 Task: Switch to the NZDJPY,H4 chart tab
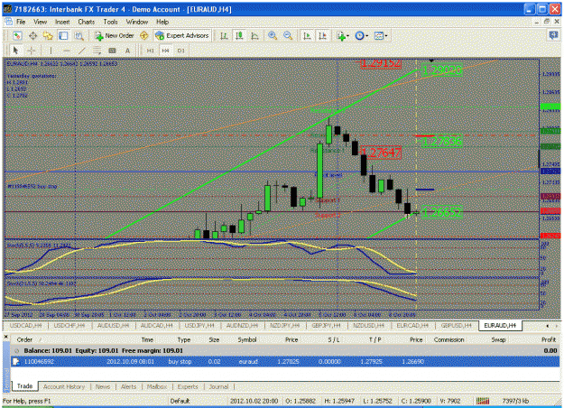click(x=285, y=325)
